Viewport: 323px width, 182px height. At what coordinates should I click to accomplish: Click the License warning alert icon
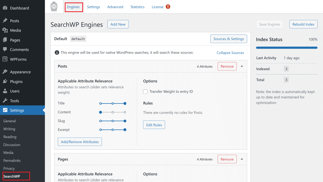[168, 7]
